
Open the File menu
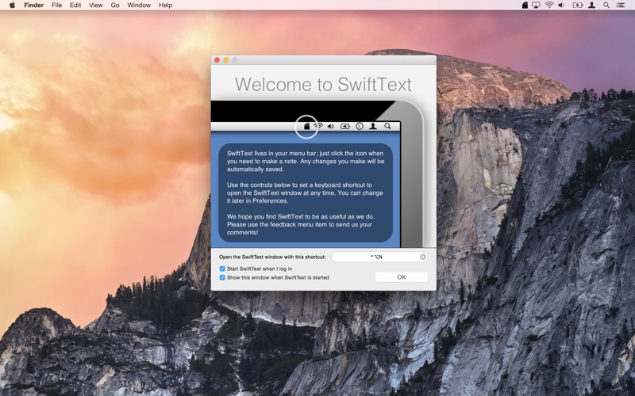[56, 6]
